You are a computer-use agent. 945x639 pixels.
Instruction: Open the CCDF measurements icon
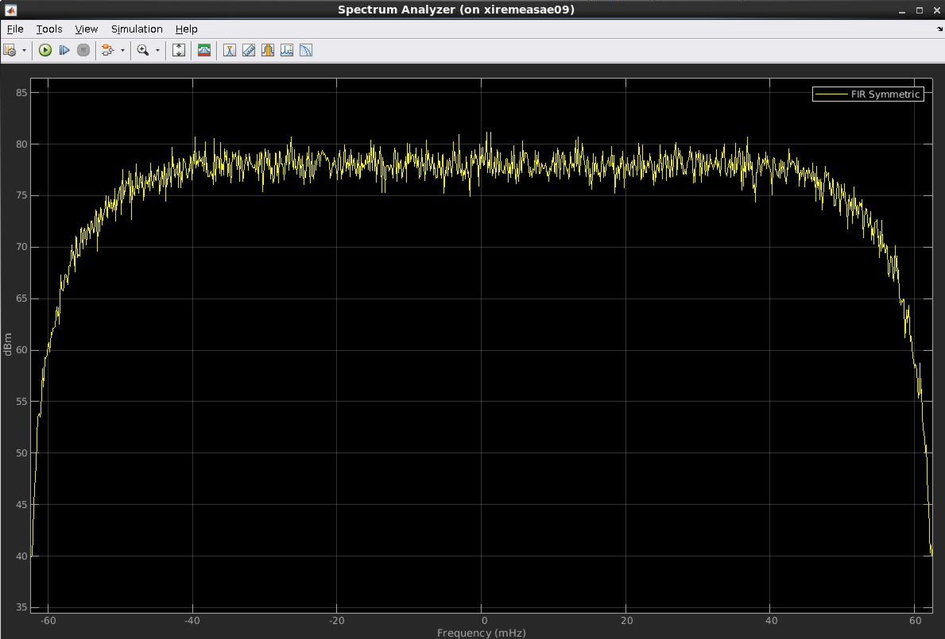(306, 50)
